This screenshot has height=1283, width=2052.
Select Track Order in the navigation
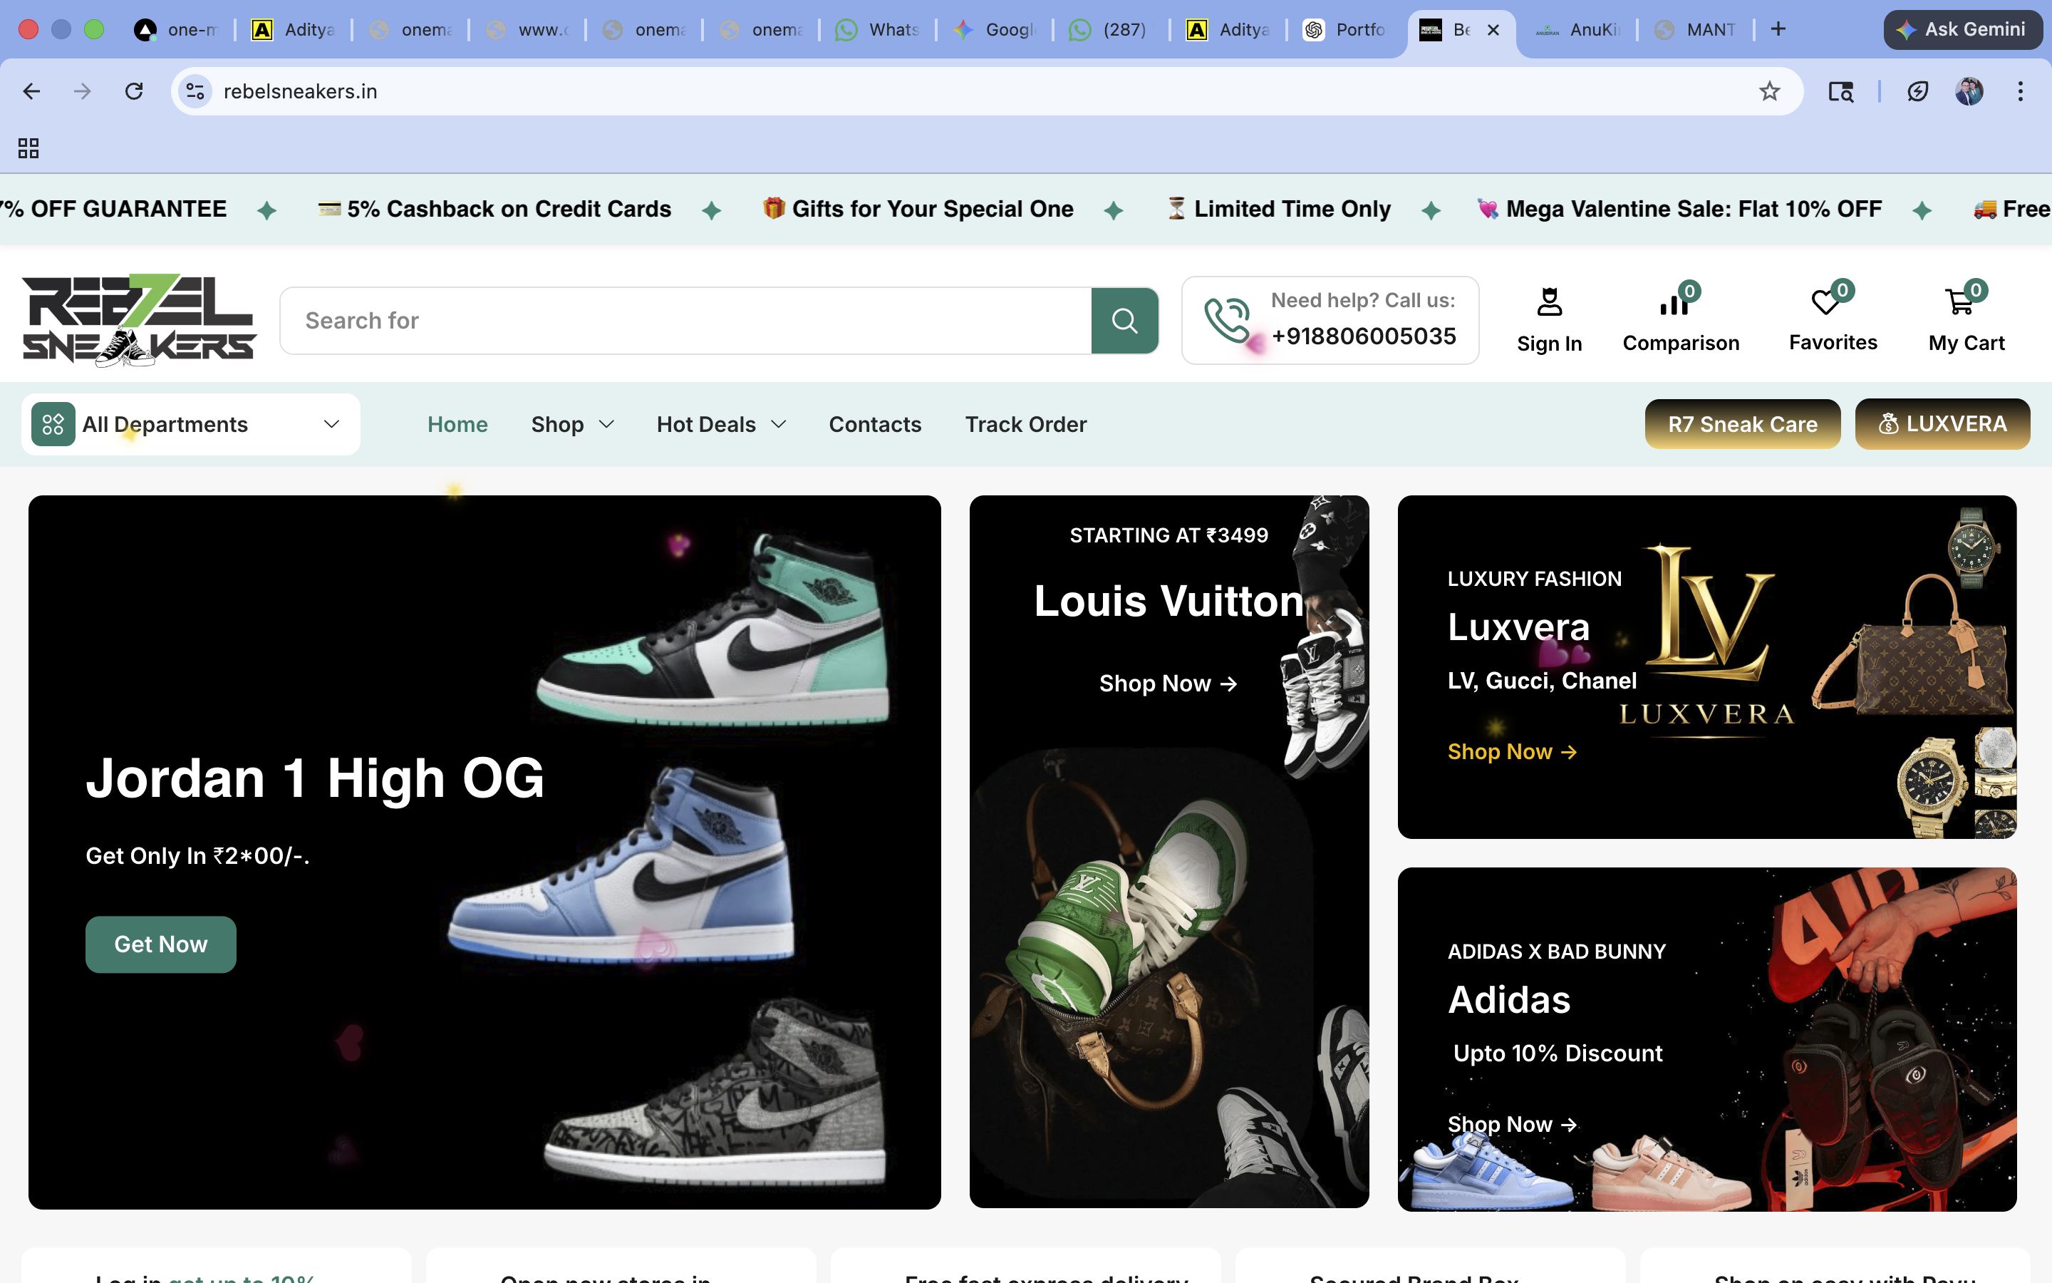(1025, 424)
